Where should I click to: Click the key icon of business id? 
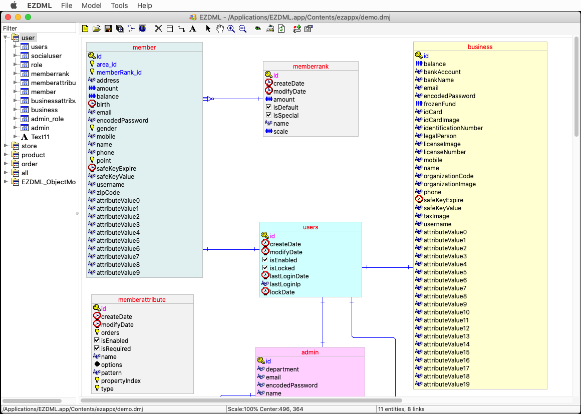pos(419,56)
